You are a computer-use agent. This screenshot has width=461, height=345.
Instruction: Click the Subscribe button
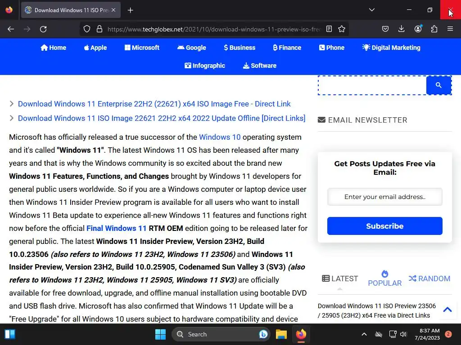(x=385, y=226)
